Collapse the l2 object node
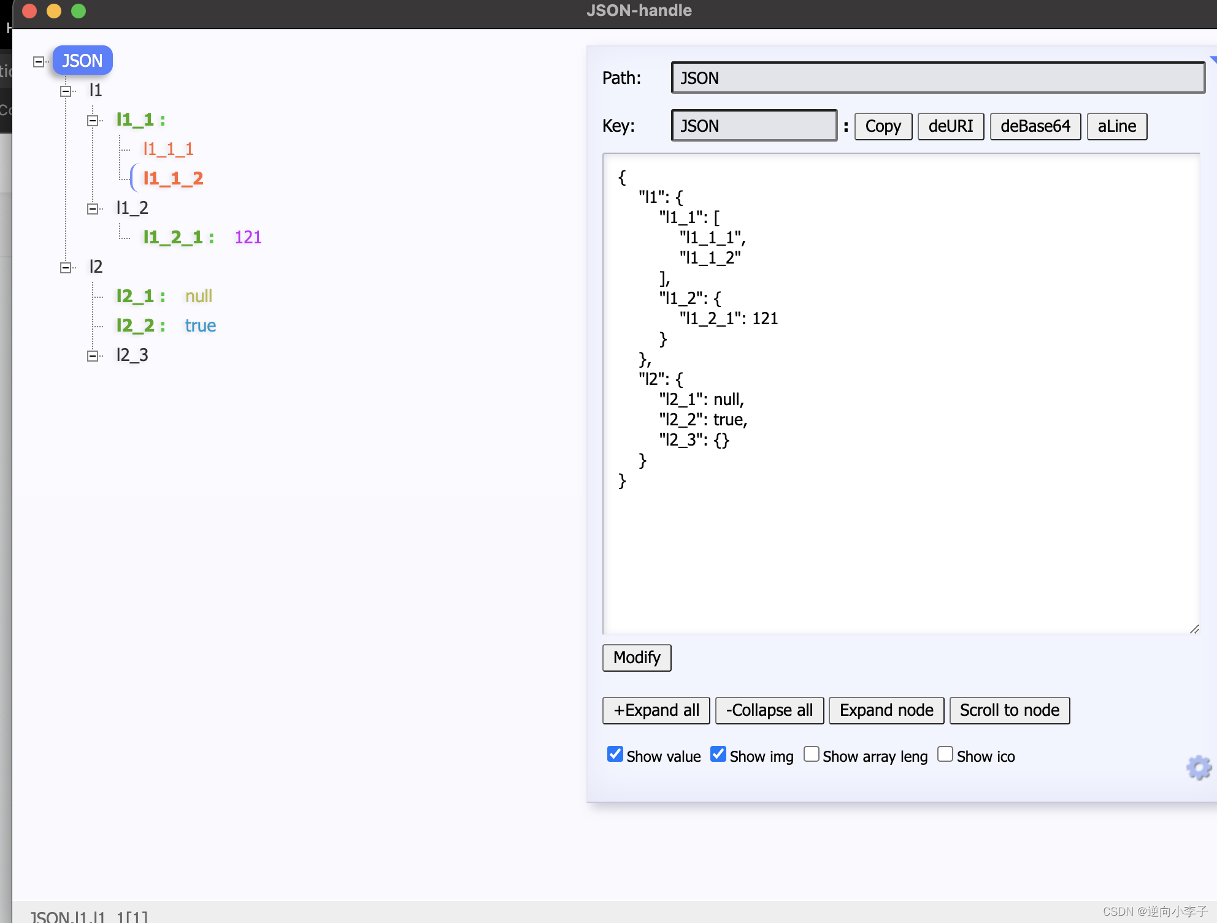 (65, 267)
